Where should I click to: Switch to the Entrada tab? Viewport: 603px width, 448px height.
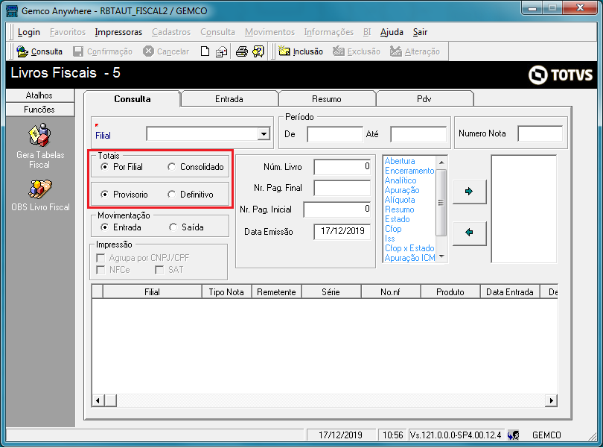click(229, 99)
